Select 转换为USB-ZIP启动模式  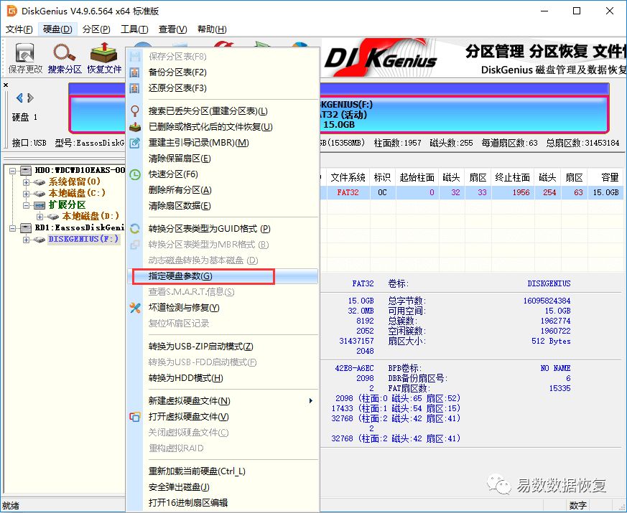(223, 347)
